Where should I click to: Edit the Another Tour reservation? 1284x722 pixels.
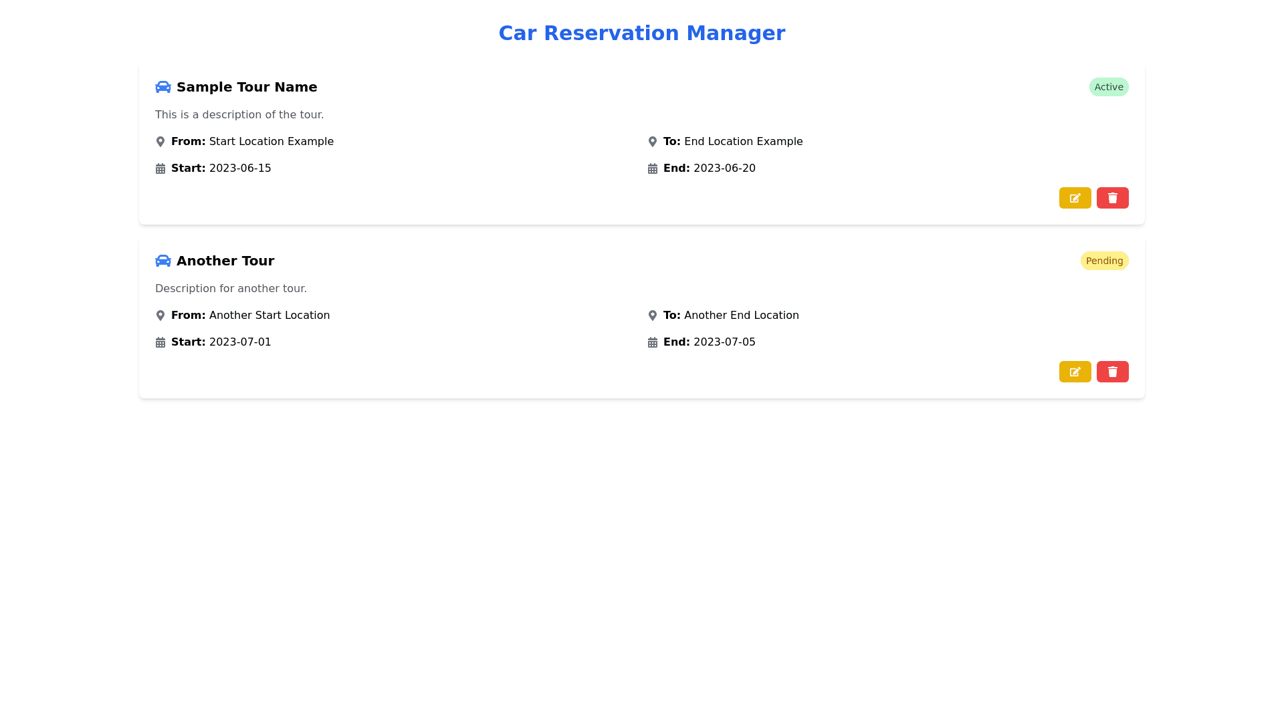1075,372
